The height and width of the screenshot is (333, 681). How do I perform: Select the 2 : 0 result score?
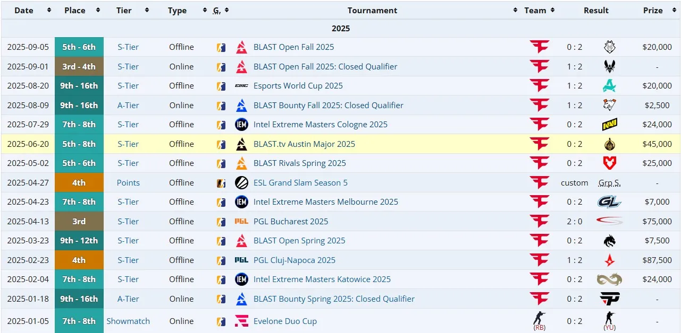point(574,222)
